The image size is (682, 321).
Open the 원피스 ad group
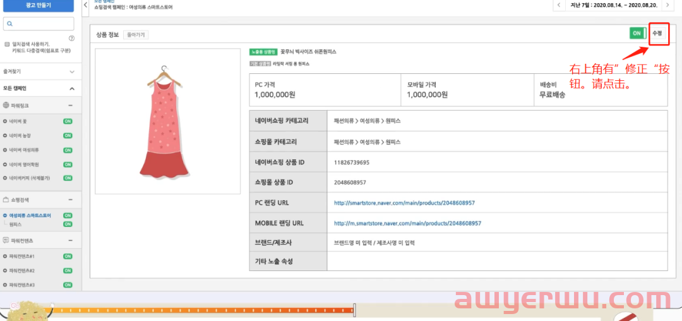pos(15,224)
